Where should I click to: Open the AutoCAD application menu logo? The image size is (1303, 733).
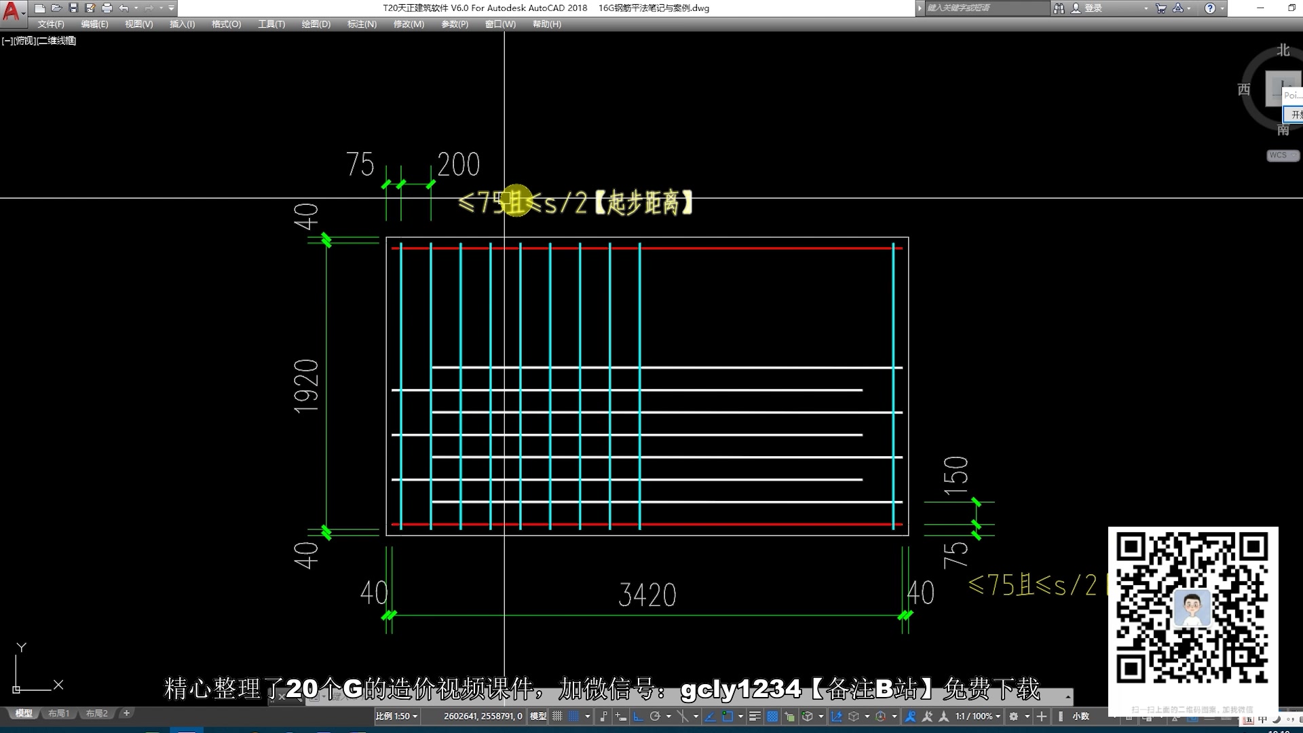12,11
